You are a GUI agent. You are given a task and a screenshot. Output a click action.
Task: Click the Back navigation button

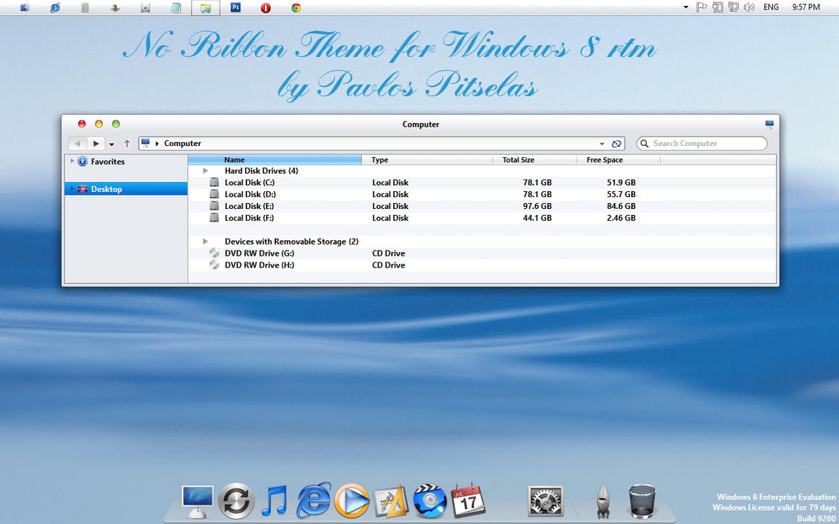78,143
